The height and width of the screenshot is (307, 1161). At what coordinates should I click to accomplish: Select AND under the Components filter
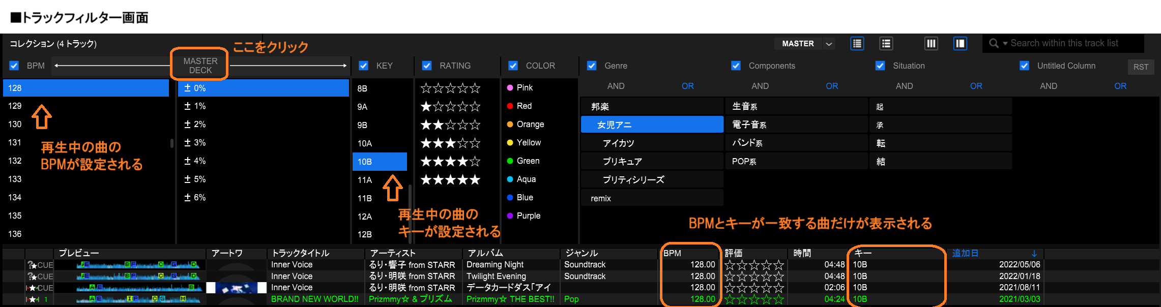click(x=760, y=86)
